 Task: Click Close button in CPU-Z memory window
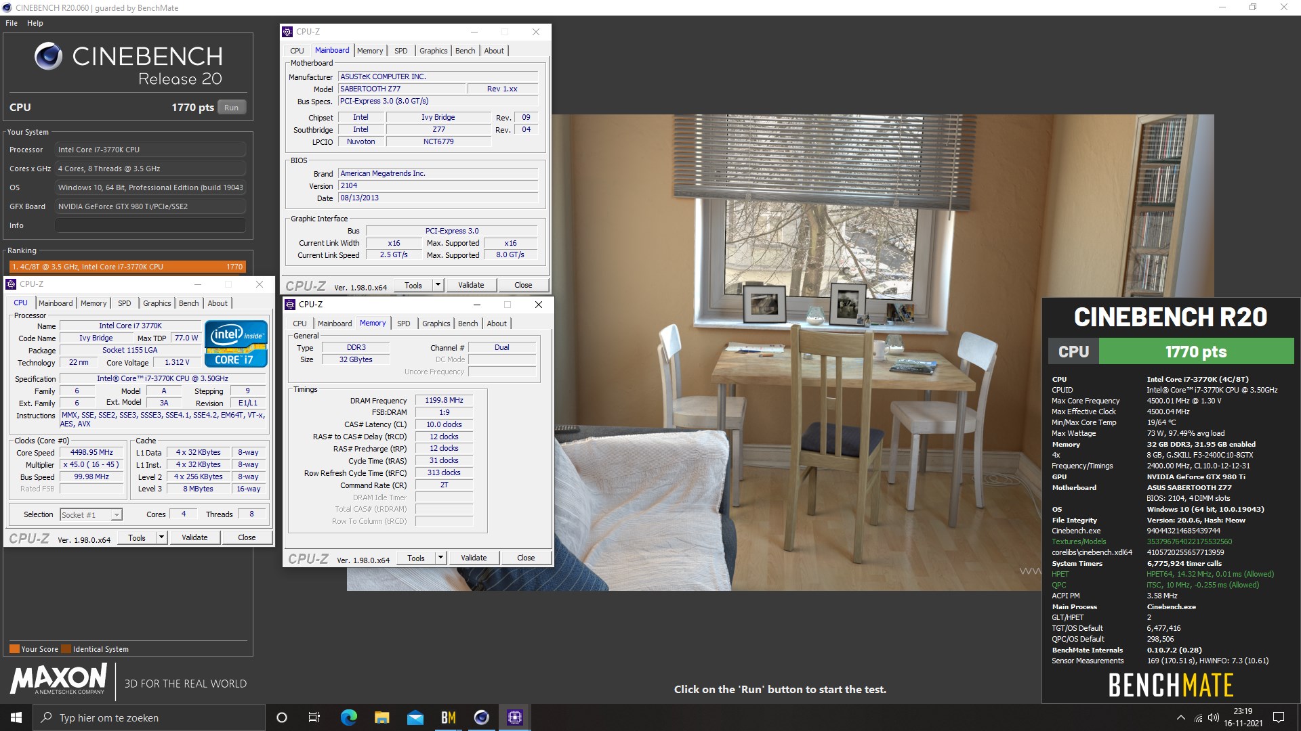tap(526, 558)
